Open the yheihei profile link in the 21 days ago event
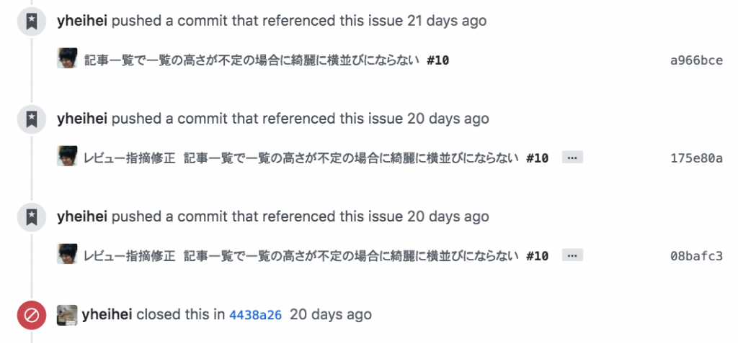The height and width of the screenshot is (343, 738). (x=82, y=21)
